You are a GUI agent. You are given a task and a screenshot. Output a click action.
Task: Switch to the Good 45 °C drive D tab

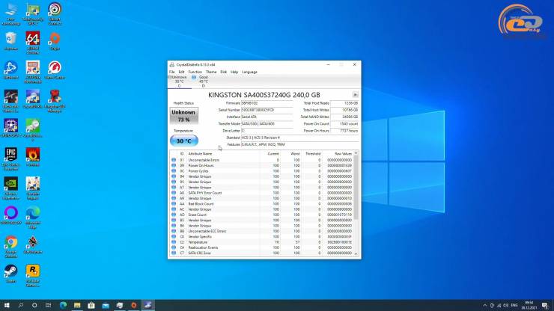203,81
